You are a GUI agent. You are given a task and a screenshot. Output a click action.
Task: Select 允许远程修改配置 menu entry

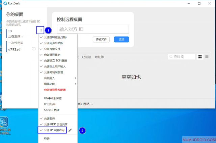58,90
